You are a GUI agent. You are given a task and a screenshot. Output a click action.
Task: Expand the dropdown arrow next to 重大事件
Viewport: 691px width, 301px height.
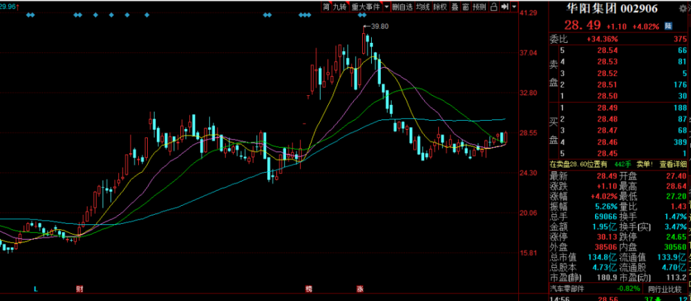coord(386,7)
